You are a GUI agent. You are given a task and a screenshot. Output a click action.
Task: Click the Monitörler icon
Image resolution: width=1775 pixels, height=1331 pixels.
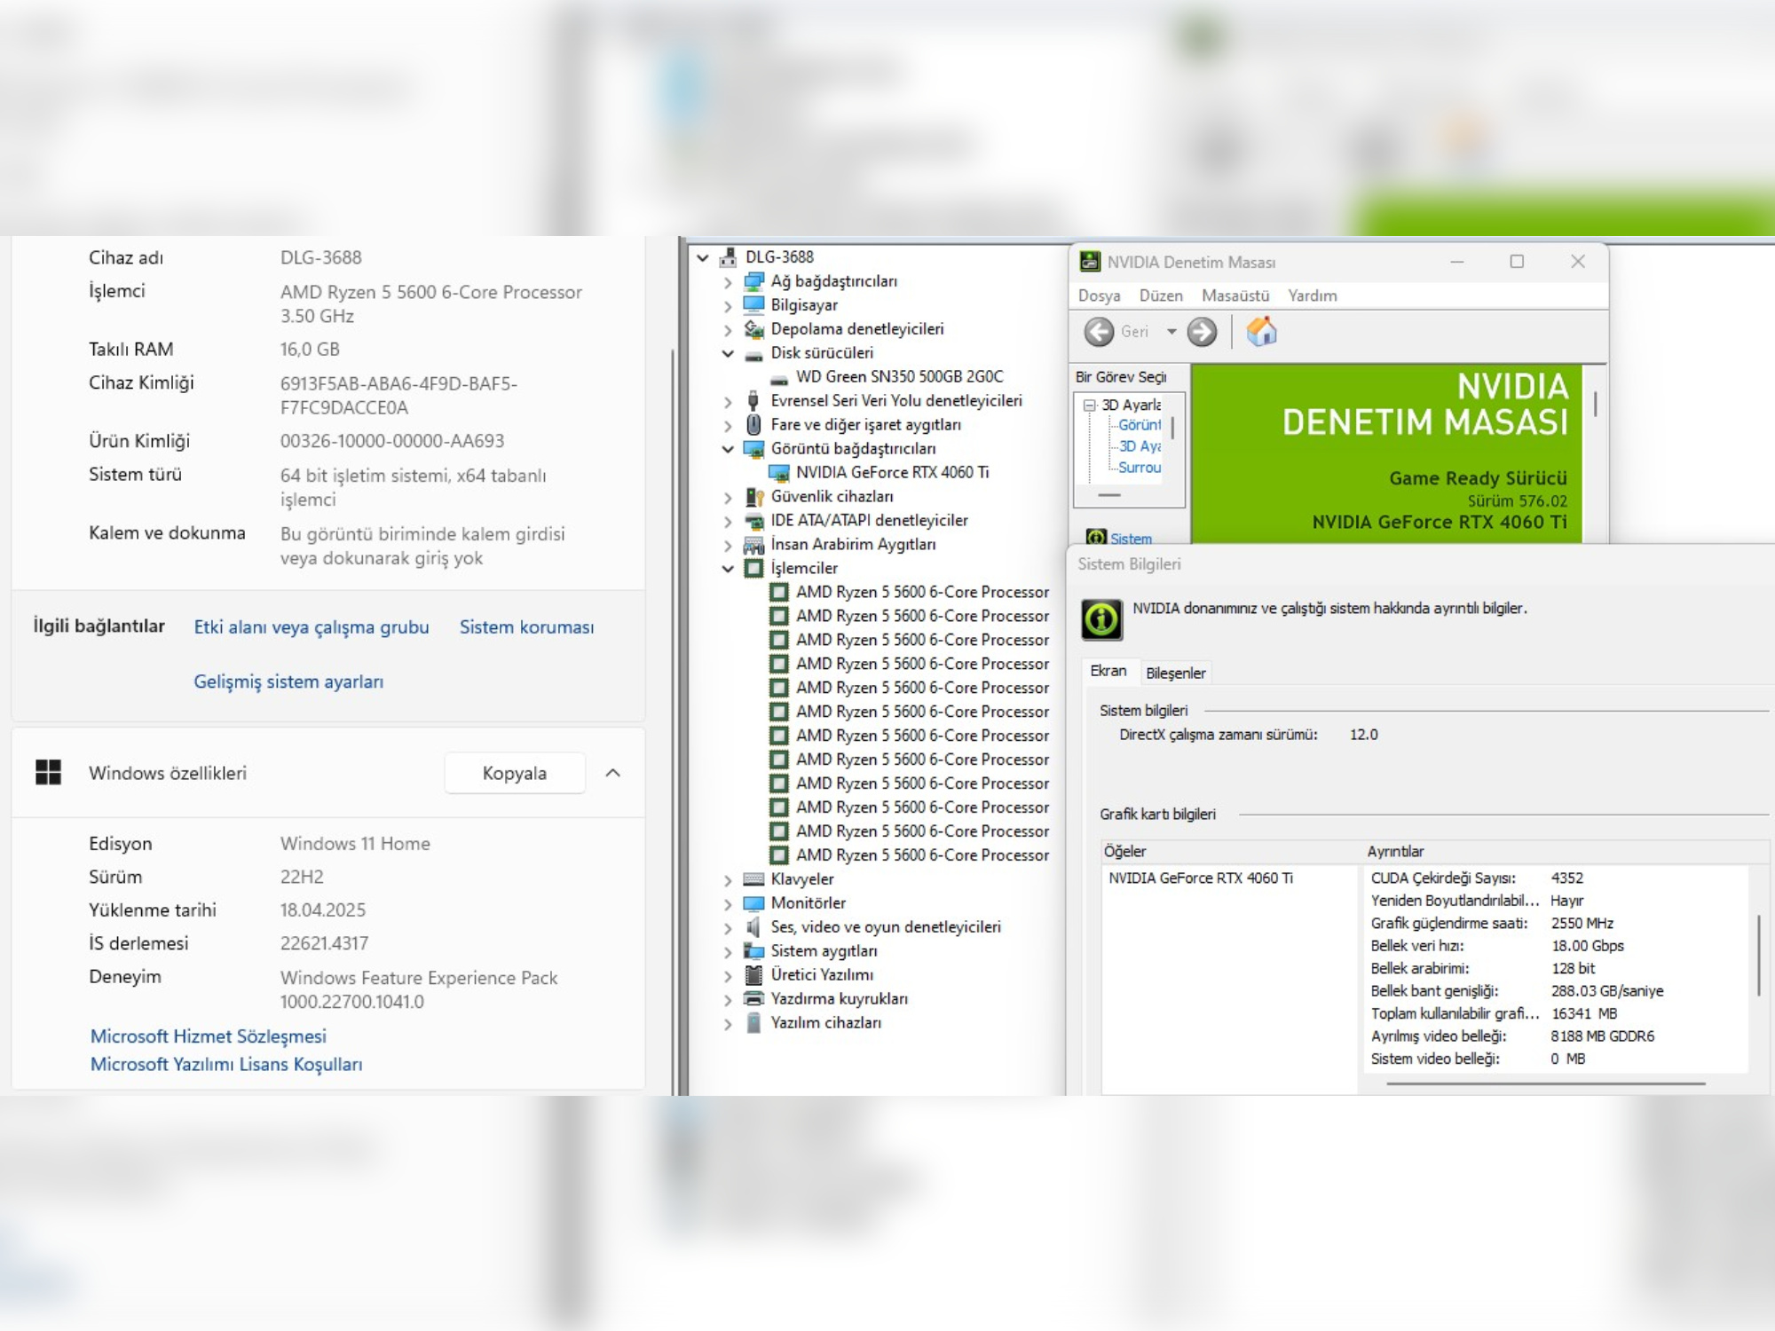click(x=753, y=903)
